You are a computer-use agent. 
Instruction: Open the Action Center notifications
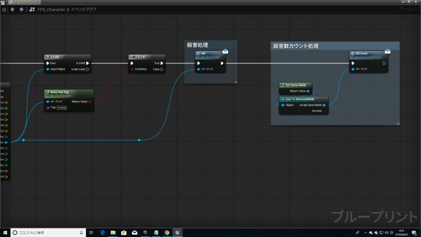pyautogui.click(x=414, y=233)
